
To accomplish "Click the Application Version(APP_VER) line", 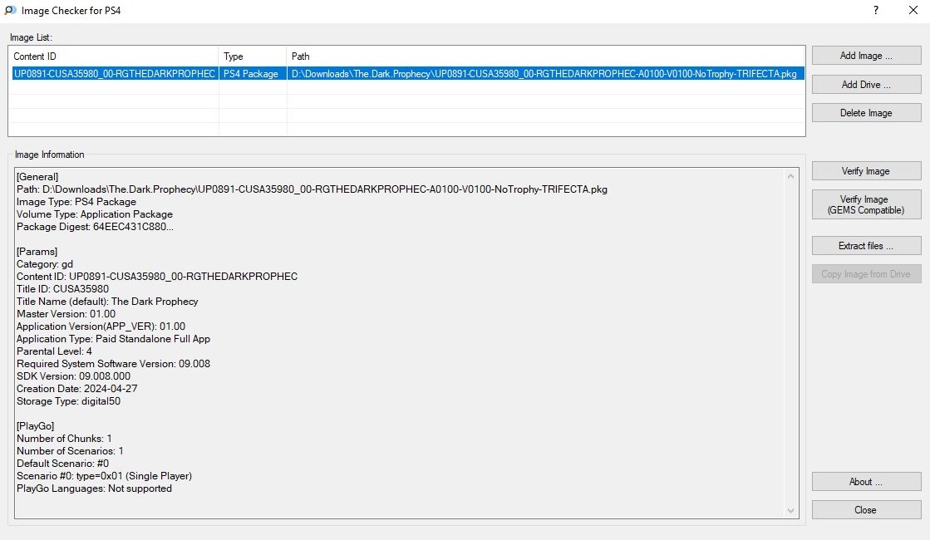I will [x=101, y=326].
